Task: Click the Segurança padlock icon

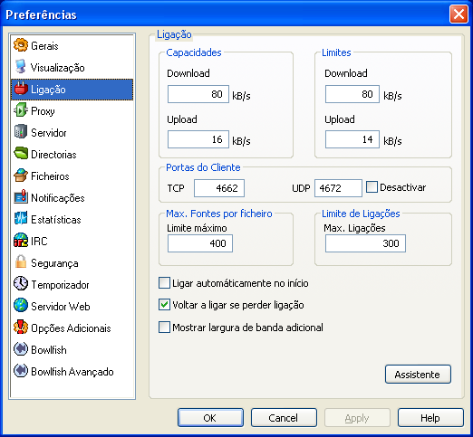Action: [x=21, y=262]
